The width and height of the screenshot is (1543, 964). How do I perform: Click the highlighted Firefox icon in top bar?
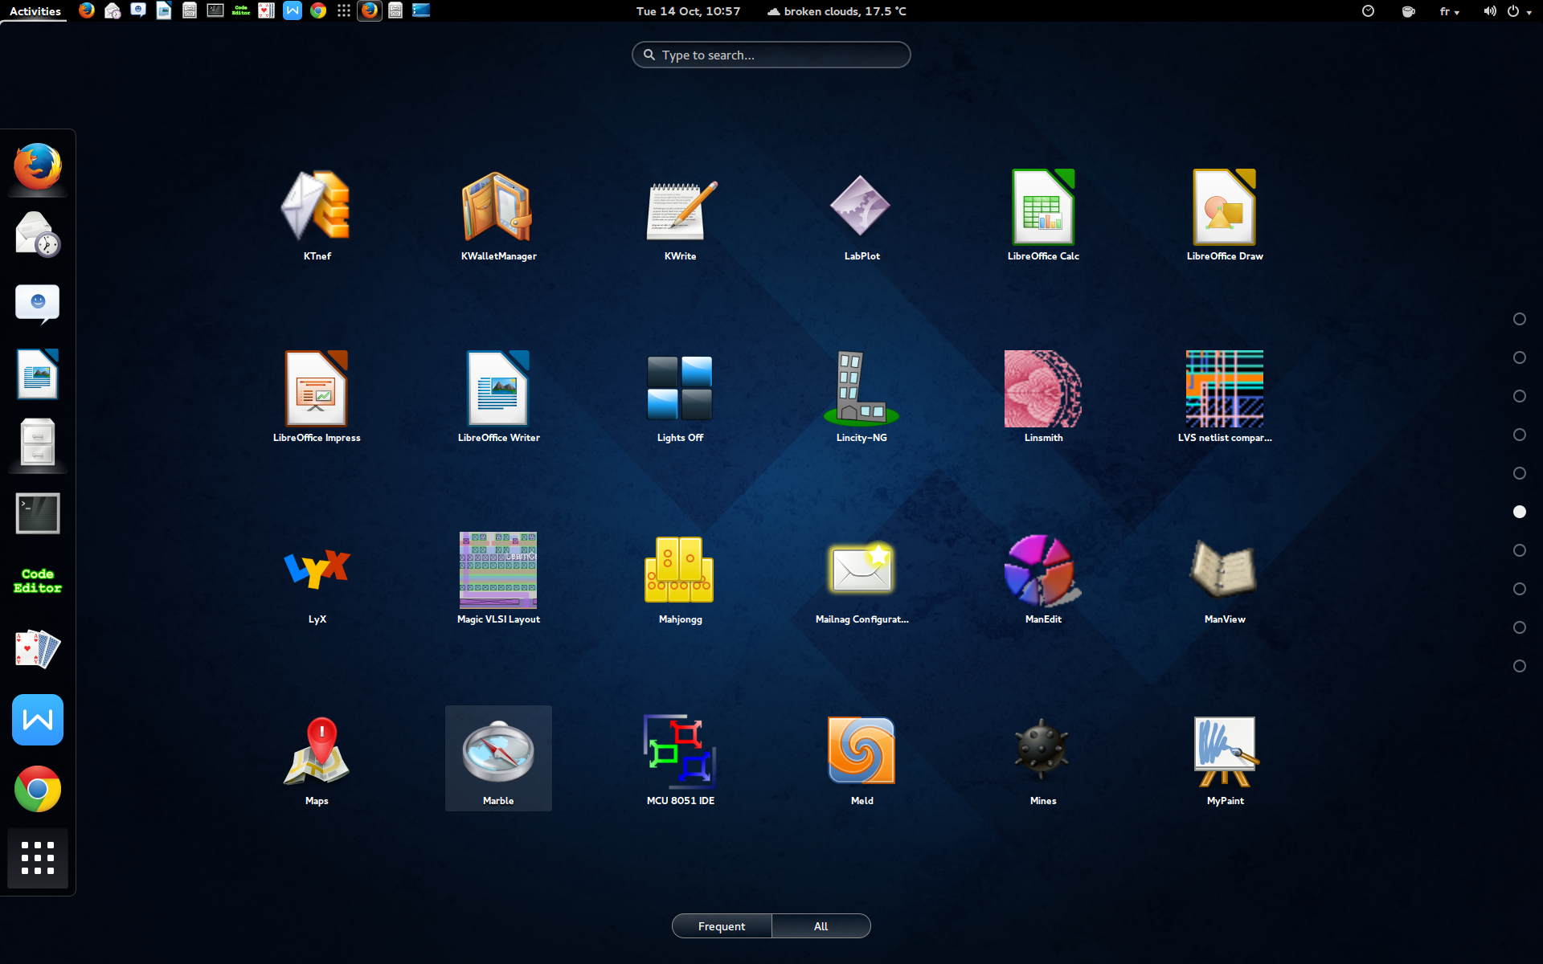(x=370, y=10)
